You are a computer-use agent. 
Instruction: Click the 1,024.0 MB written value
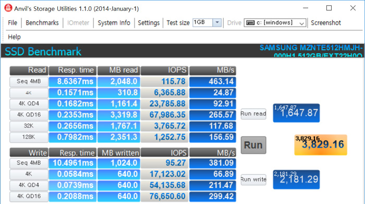[x=119, y=163]
